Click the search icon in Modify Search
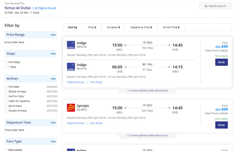Screen dimensions: 237x151 coord(206,6)
